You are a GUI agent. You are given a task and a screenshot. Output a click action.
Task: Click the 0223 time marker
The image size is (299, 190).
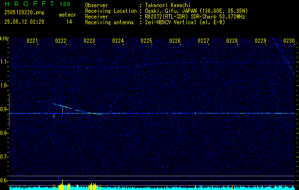point(89,41)
